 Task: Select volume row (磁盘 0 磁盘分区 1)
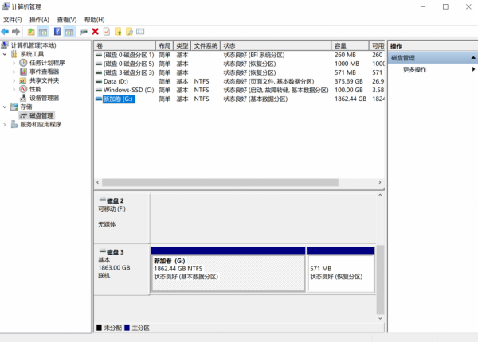click(239, 55)
